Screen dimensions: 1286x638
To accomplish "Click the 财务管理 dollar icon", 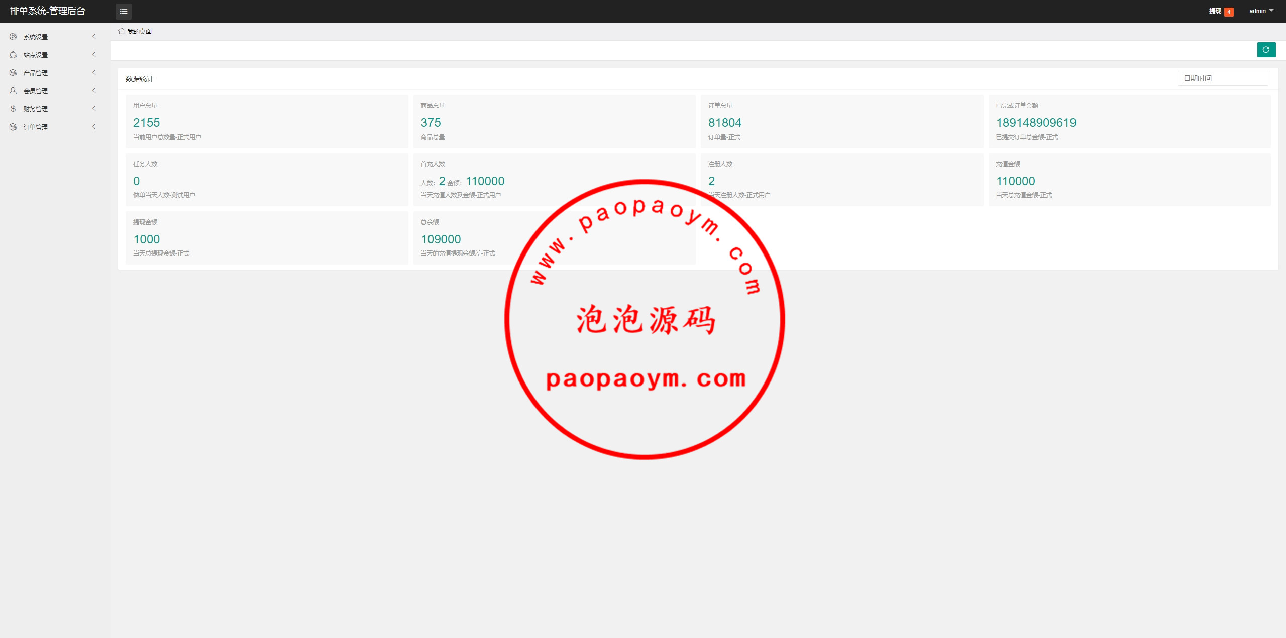I will [13, 109].
